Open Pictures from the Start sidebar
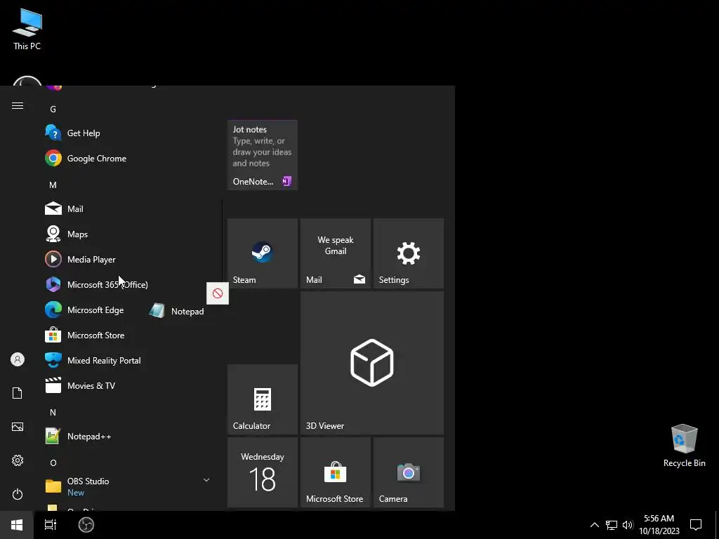Viewport: 719px width, 539px height. (x=18, y=427)
